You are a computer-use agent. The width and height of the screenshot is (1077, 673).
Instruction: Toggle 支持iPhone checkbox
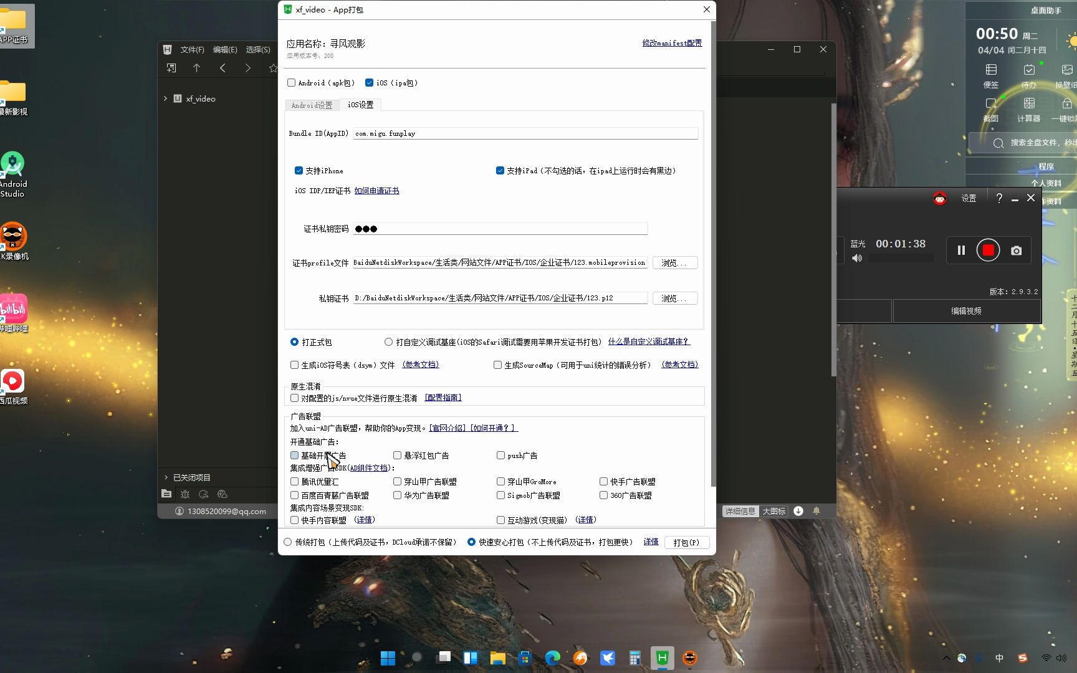299,170
